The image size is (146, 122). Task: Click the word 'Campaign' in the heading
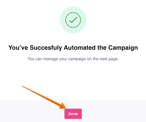click(x=123, y=48)
